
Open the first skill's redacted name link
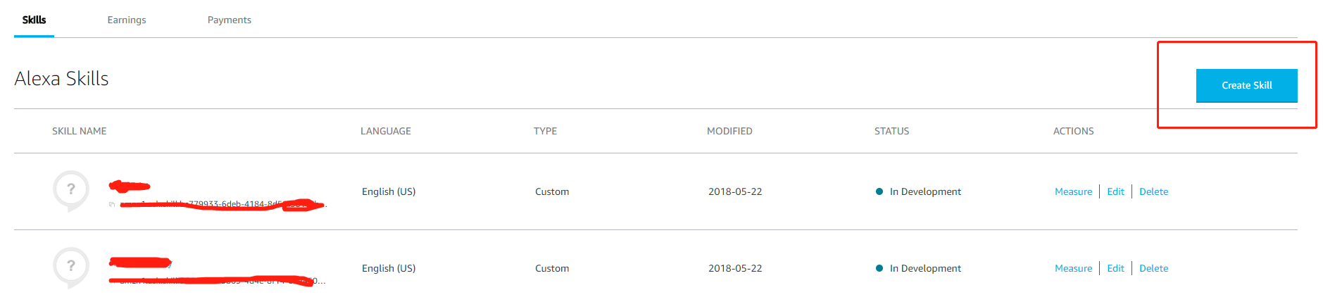pos(130,187)
